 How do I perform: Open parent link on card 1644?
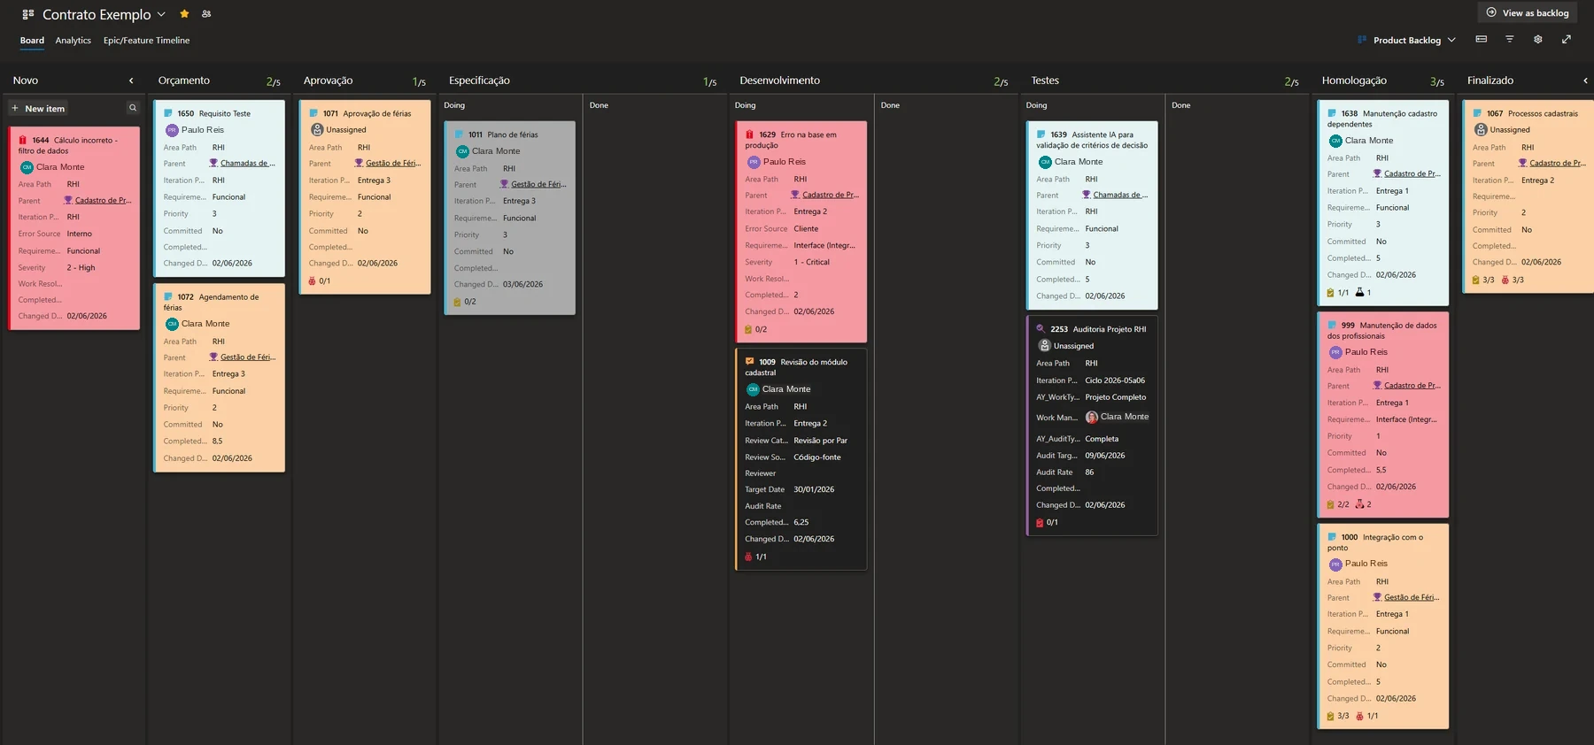[x=103, y=201]
